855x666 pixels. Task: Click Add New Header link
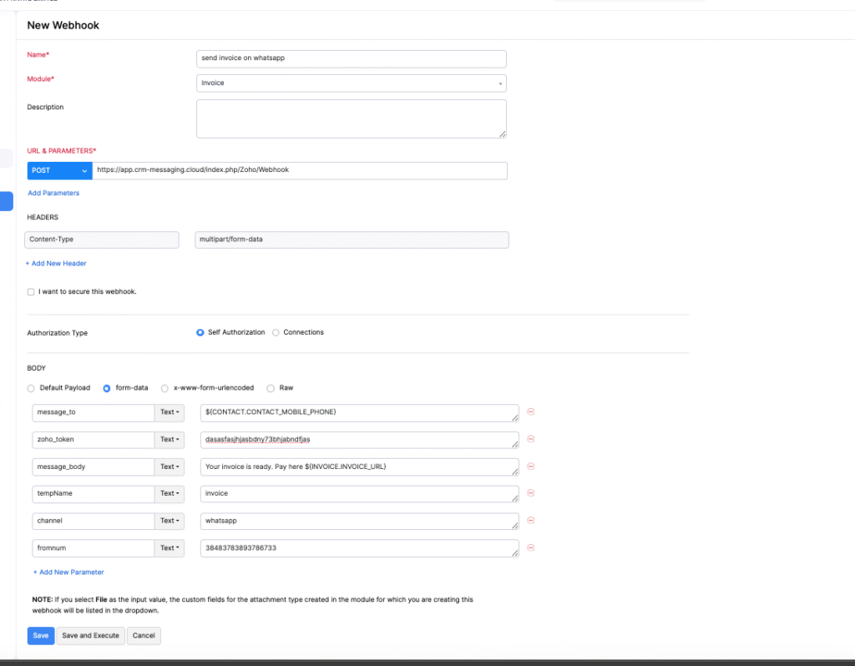pos(56,263)
